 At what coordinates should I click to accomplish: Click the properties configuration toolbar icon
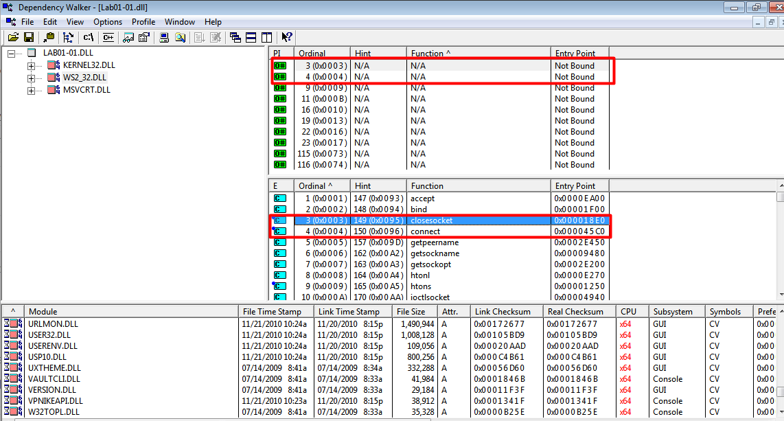143,37
